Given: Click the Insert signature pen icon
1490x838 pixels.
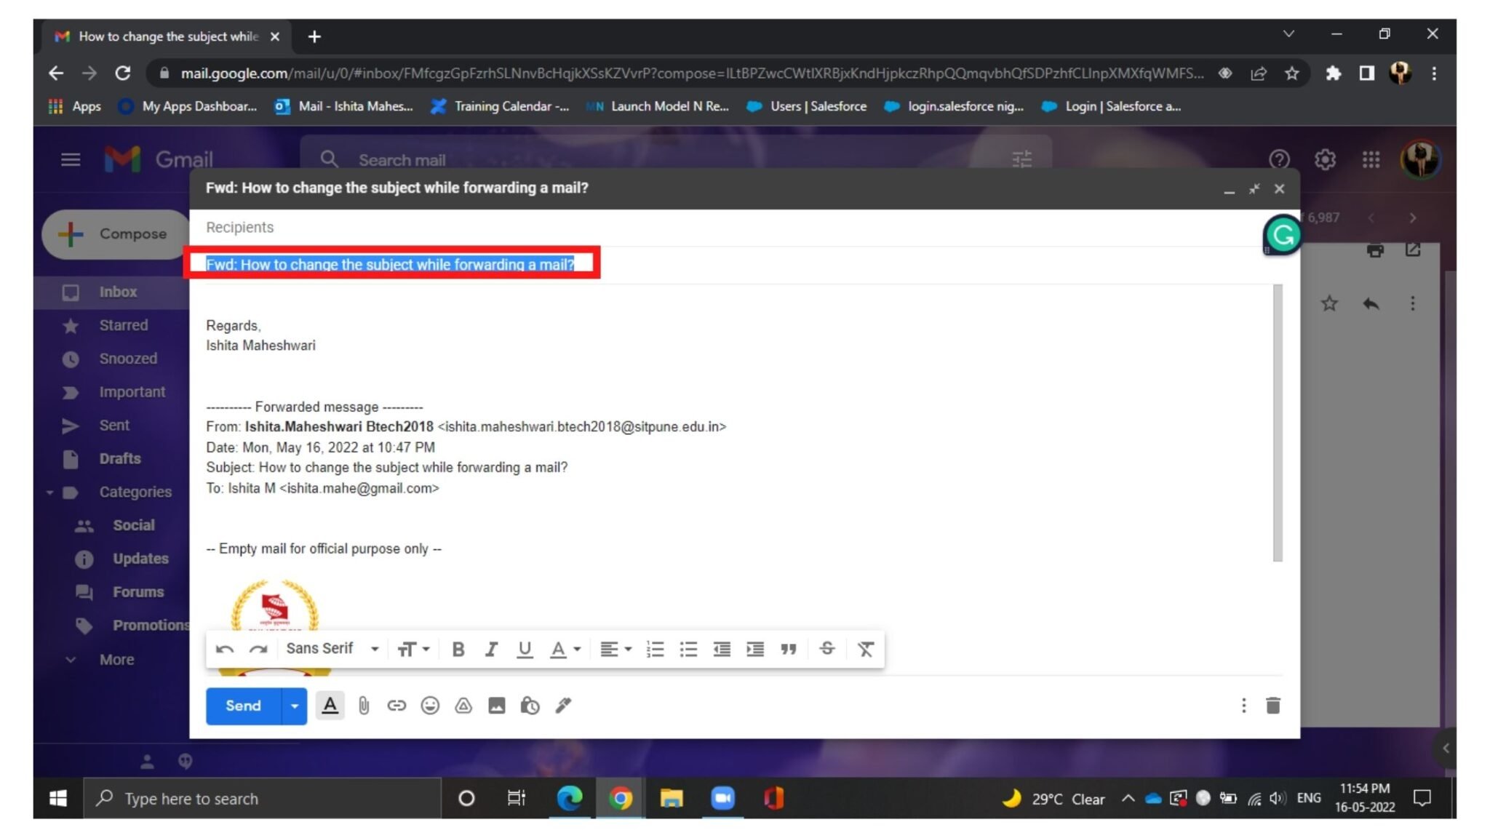Looking at the screenshot, I should coord(563,706).
